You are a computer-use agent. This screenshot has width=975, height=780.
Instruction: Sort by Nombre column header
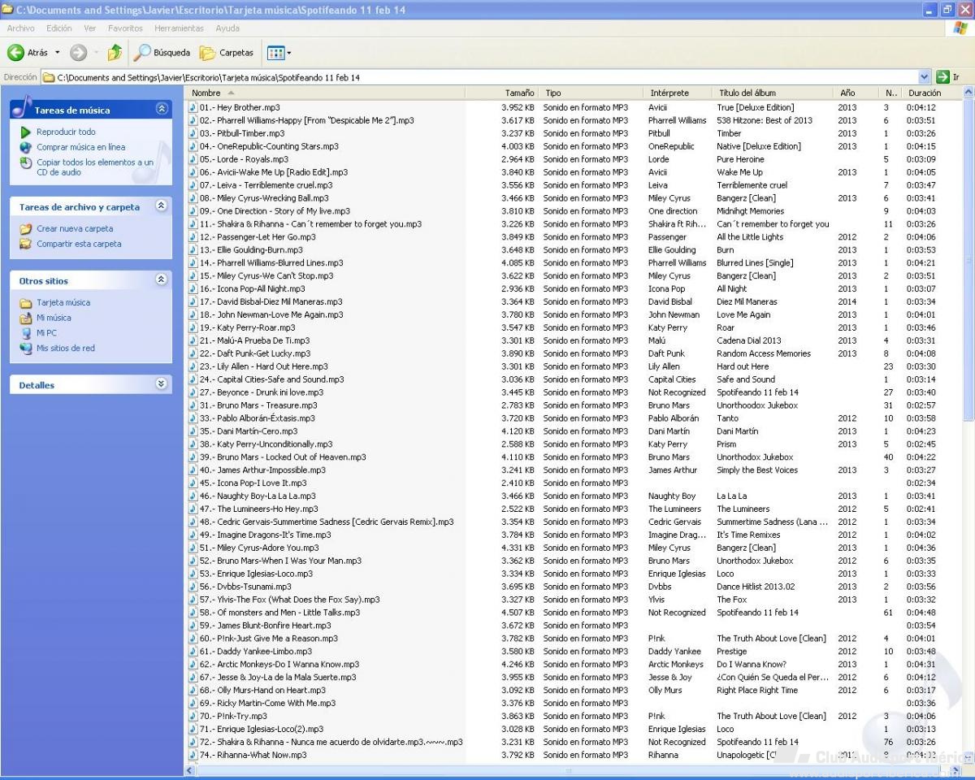(326, 93)
